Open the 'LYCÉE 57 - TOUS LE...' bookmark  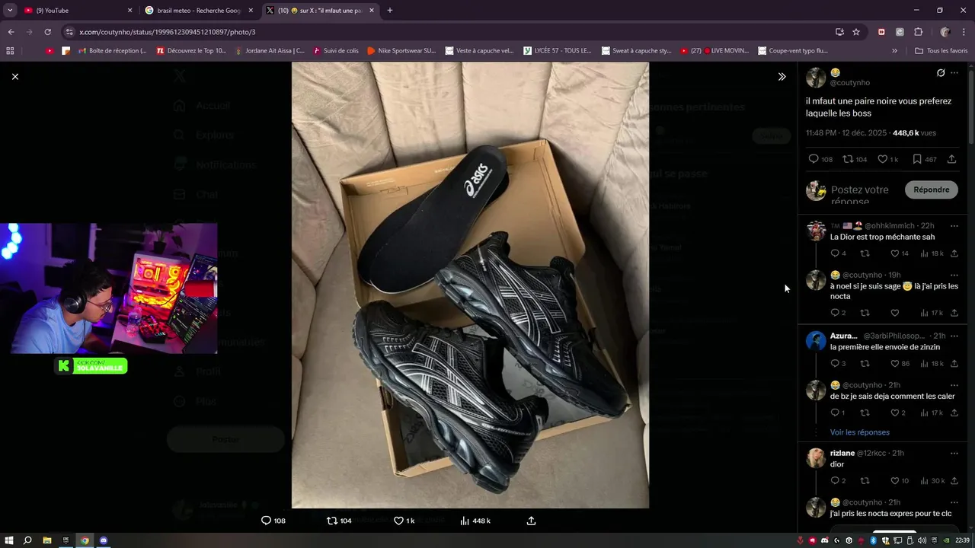[x=557, y=51]
